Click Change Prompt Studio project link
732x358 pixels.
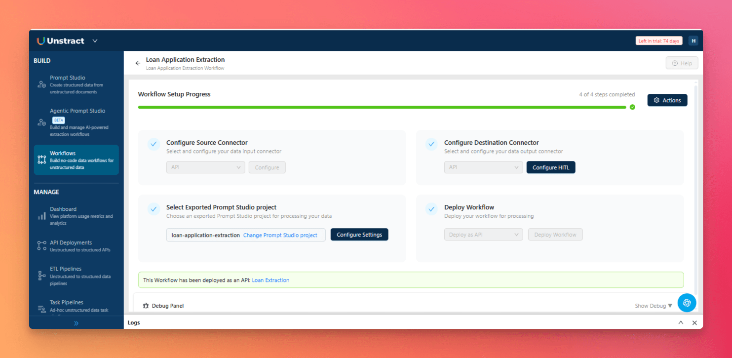280,235
